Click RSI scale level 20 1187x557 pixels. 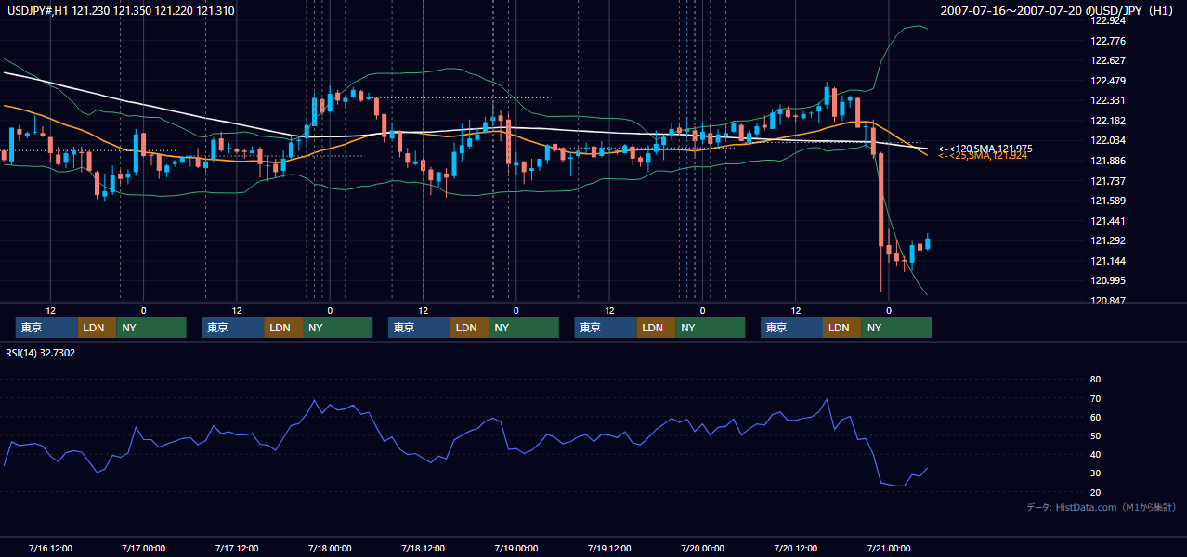[1095, 492]
